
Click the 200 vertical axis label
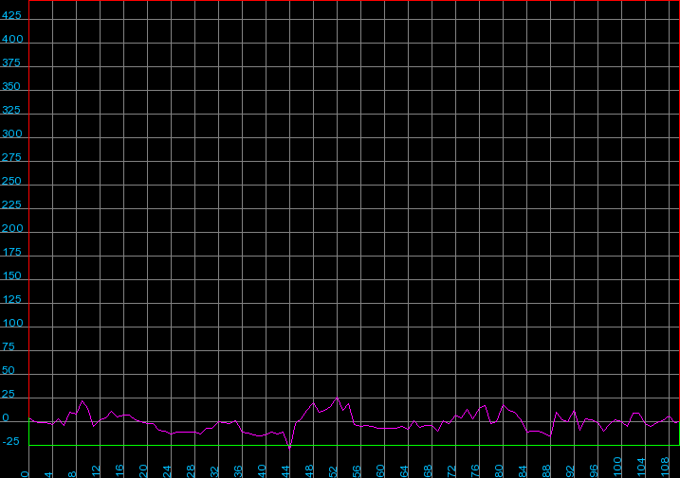point(12,228)
